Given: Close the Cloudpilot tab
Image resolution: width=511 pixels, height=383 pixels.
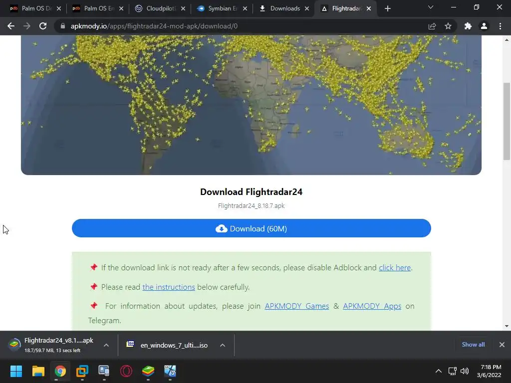Looking at the screenshot, I should (x=183, y=9).
